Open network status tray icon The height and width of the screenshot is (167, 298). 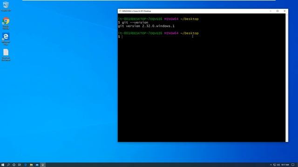click(x=275, y=165)
